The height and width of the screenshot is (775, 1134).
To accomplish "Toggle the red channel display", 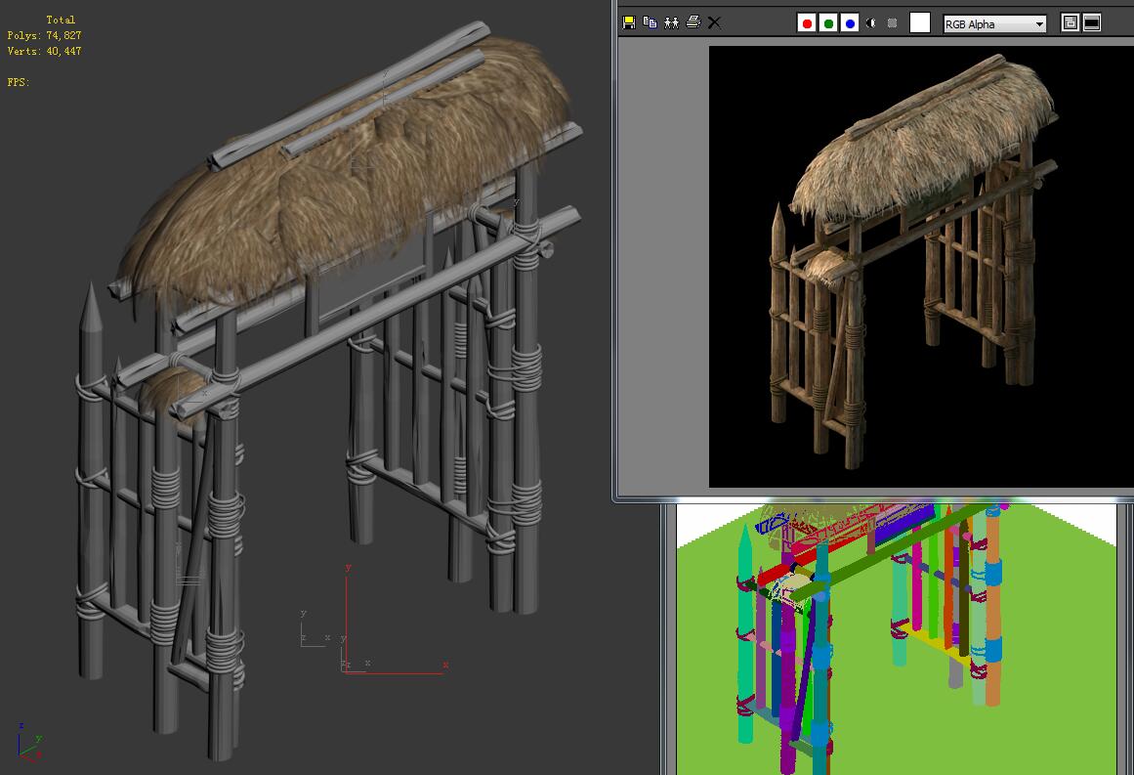I will [x=807, y=23].
